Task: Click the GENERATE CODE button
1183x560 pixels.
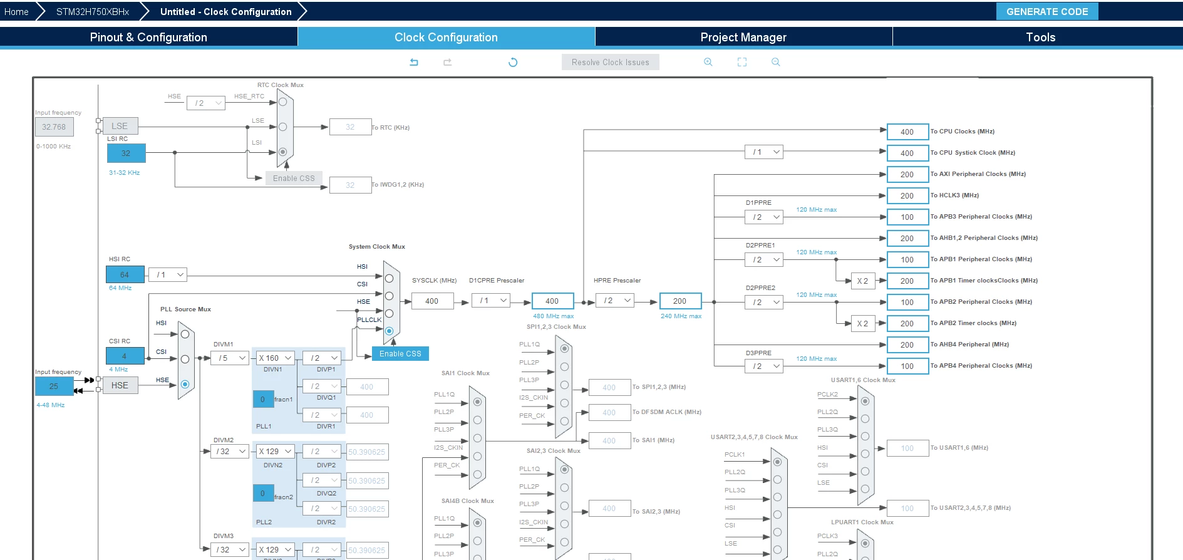Action: tap(1047, 11)
